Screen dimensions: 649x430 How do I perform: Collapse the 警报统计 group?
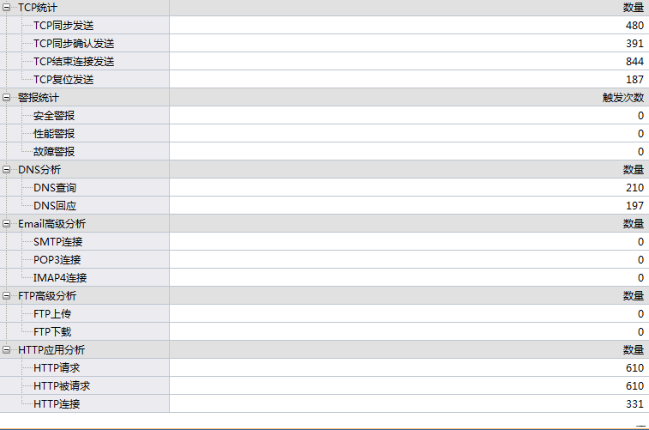(6, 97)
